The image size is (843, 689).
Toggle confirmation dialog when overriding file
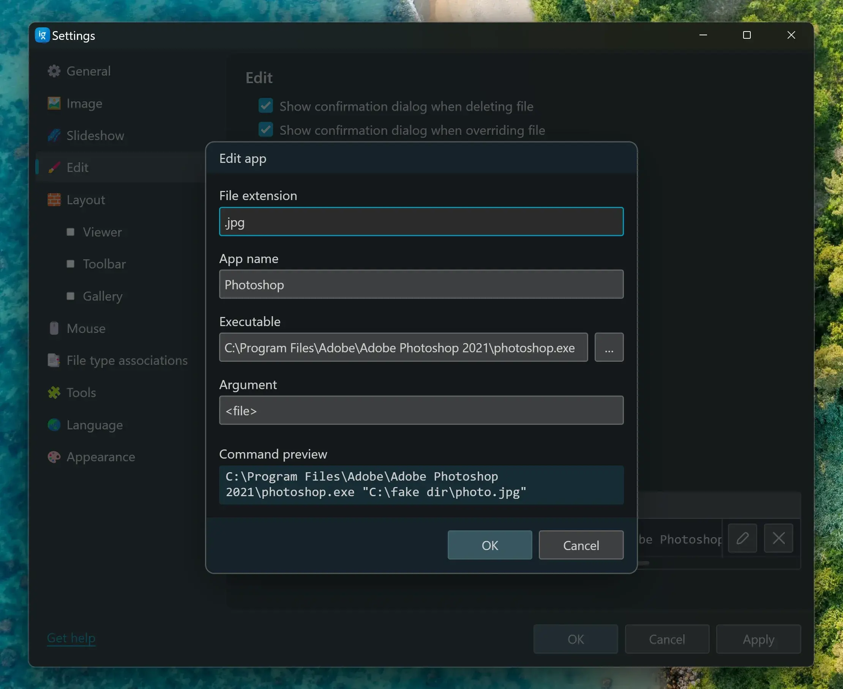(x=266, y=130)
